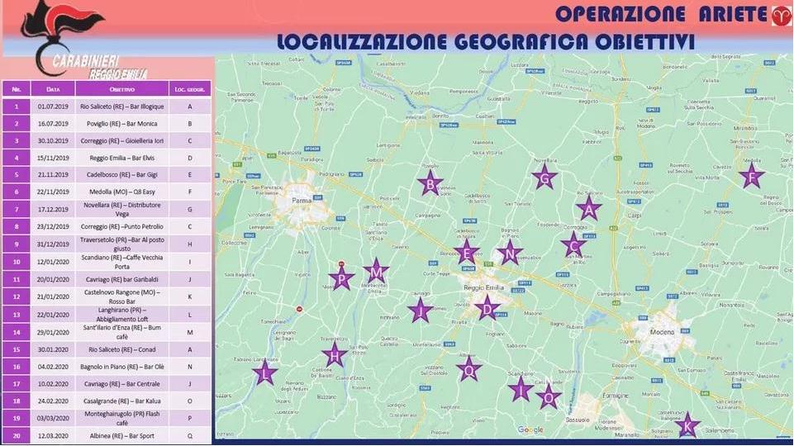The image size is (794, 446).
Task: Select 'Bagnolo in Piano (RE) – Bar Olè' cell
Action: (122, 367)
